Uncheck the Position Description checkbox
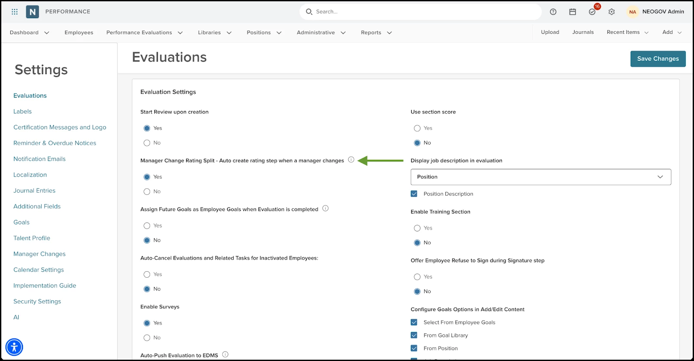Screen dimensions: 694x361 pyautogui.click(x=414, y=194)
